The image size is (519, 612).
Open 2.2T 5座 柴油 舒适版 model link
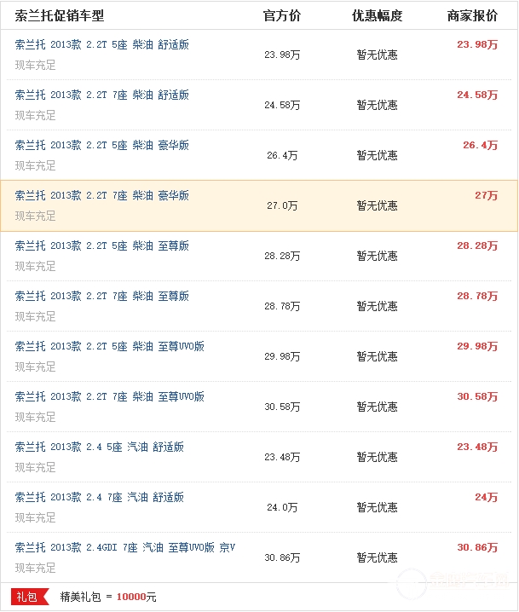click(102, 44)
